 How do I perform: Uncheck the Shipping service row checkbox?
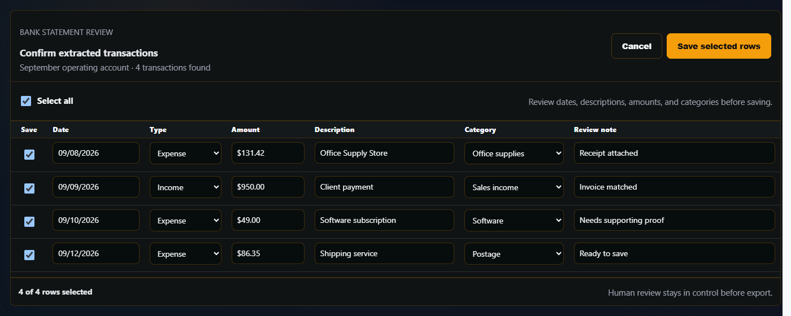(x=29, y=255)
